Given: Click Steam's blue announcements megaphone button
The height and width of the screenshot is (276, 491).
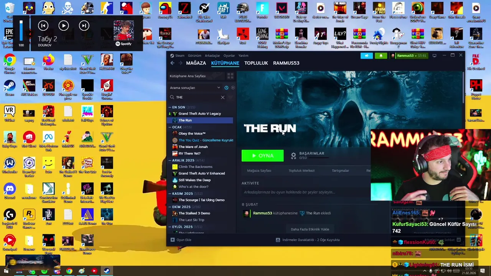Looking at the screenshot, I should (366, 56).
